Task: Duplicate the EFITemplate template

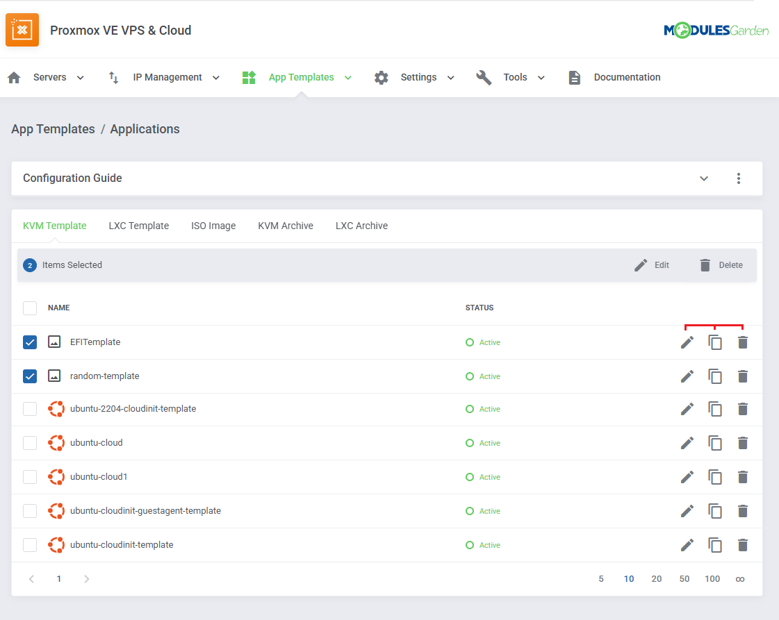Action: pyautogui.click(x=715, y=342)
